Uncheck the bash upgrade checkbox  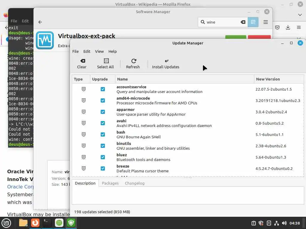pos(103,134)
